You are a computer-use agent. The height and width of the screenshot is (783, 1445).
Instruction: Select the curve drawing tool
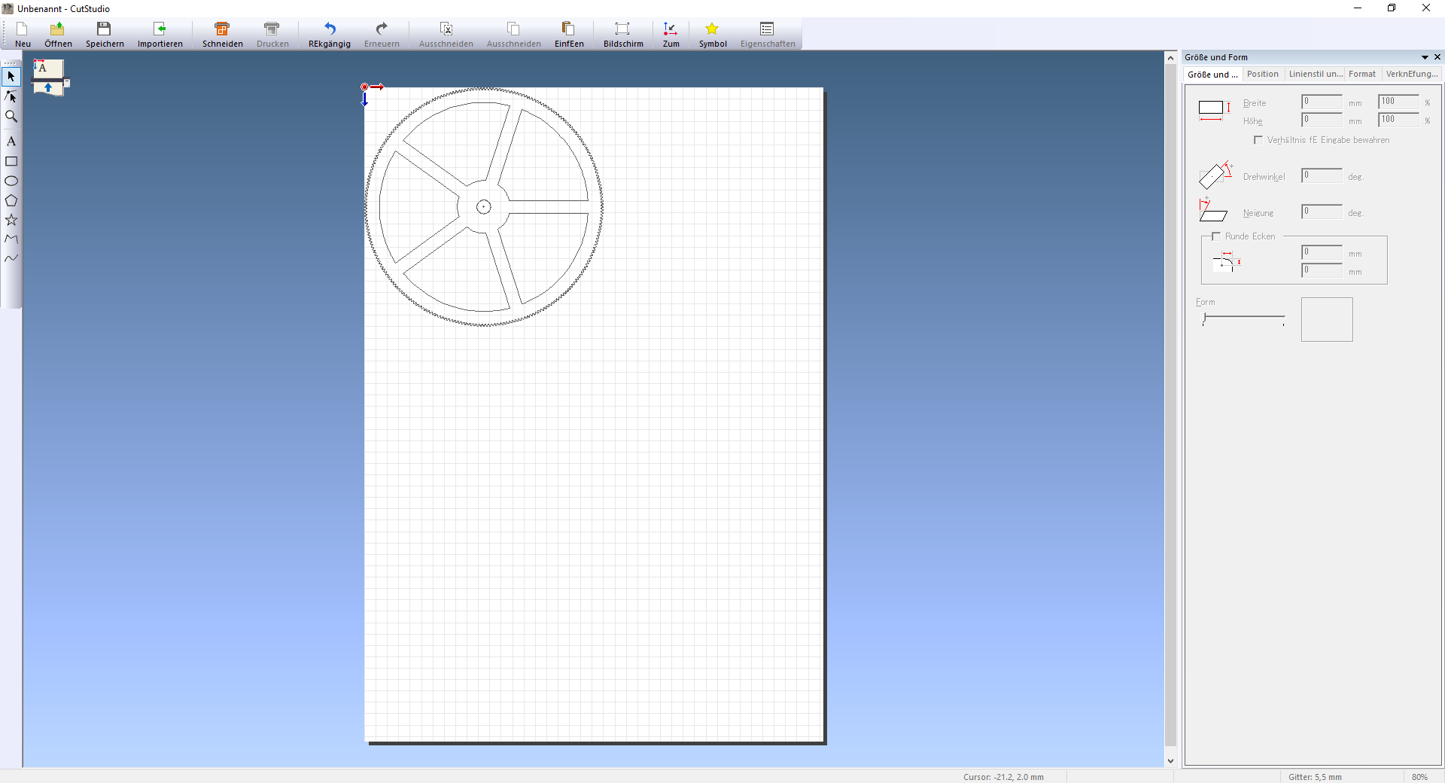[11, 258]
